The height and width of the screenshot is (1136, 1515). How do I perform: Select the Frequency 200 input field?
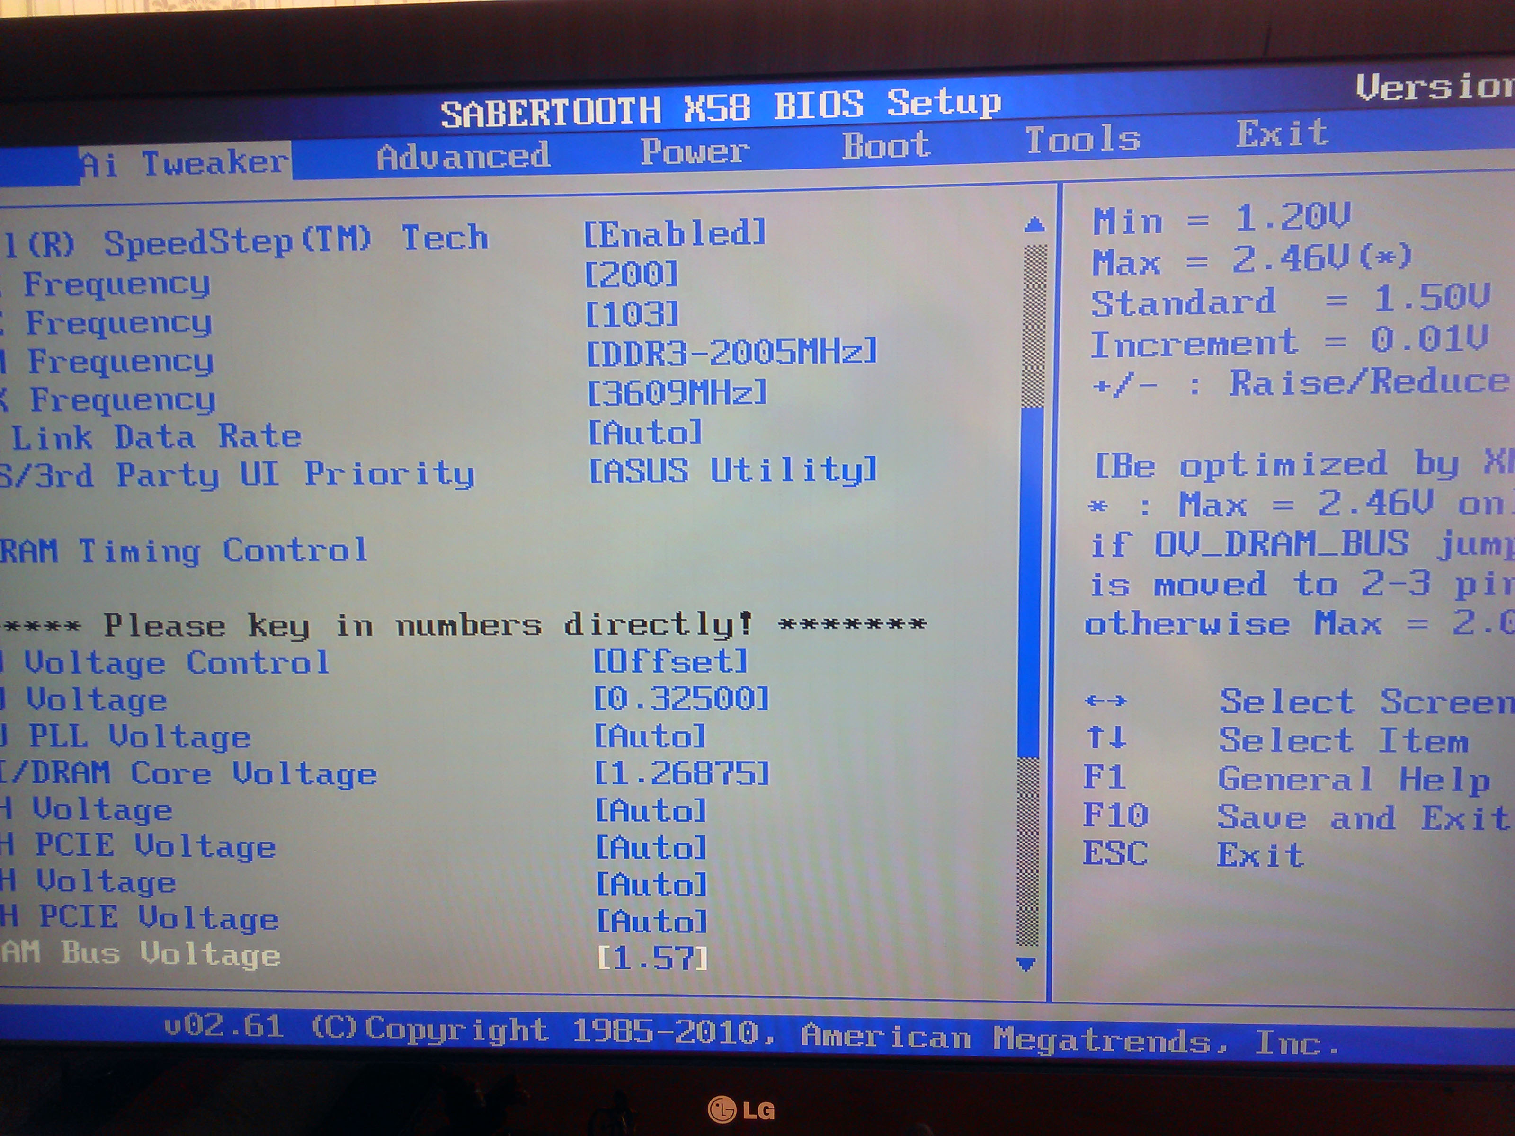click(x=631, y=275)
